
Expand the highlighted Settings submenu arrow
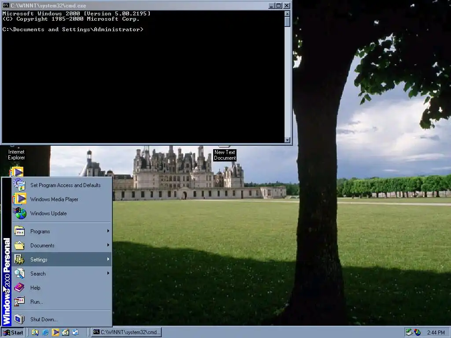[x=108, y=259]
